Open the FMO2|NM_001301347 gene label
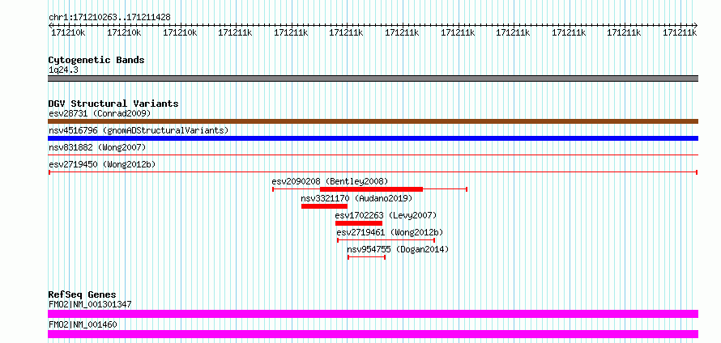The width and height of the screenshot is (721, 343). [90, 304]
